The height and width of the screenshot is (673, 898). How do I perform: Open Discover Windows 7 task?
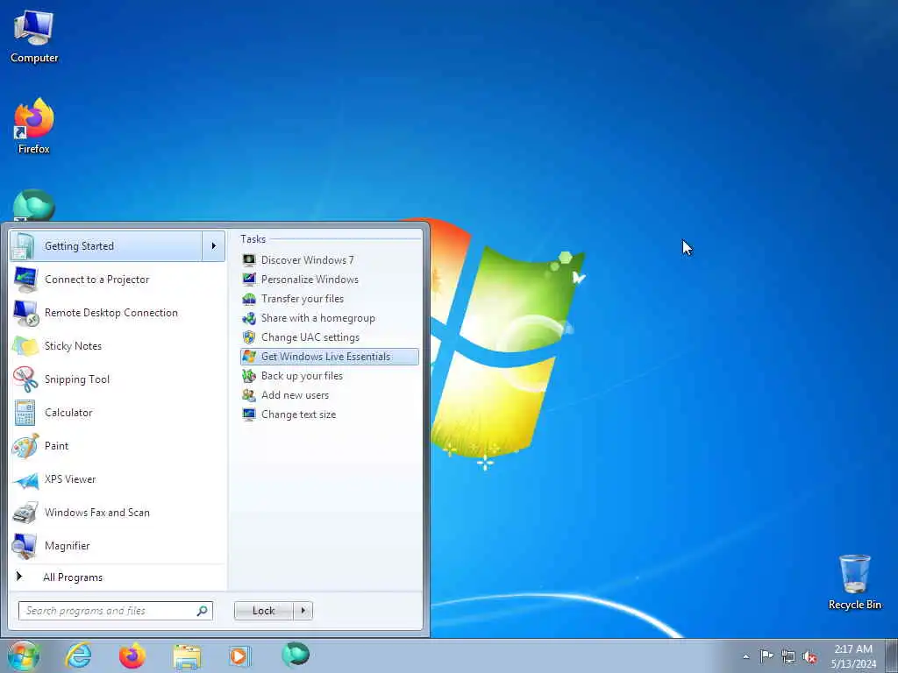click(x=330, y=259)
